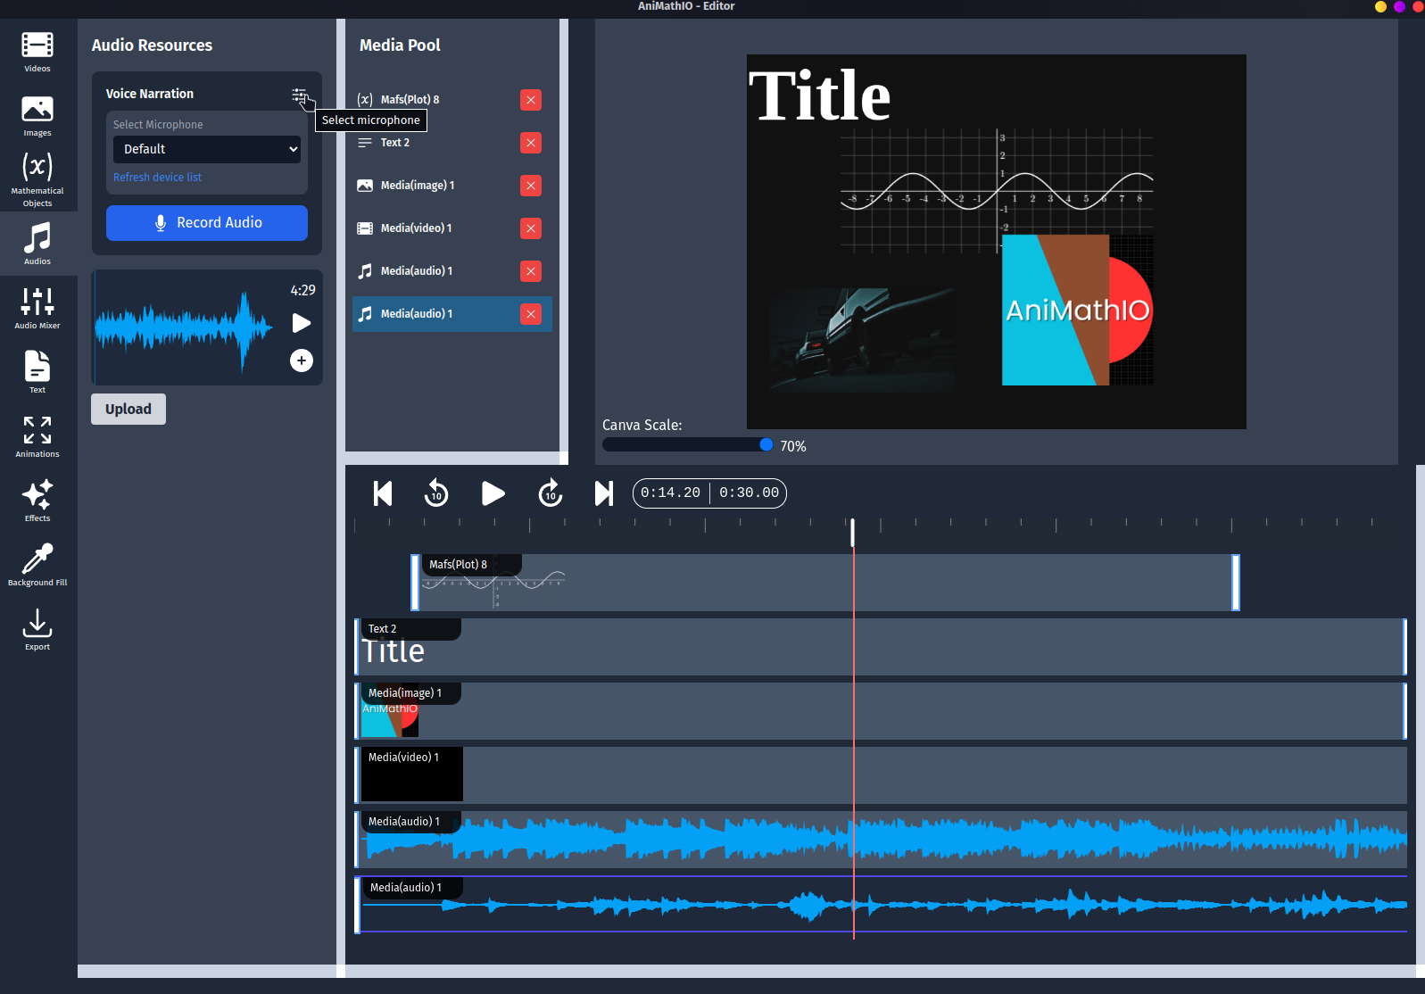Select the Media(image) 1 timeline clip
Viewport: 1425px width, 994px height.
tap(881, 711)
